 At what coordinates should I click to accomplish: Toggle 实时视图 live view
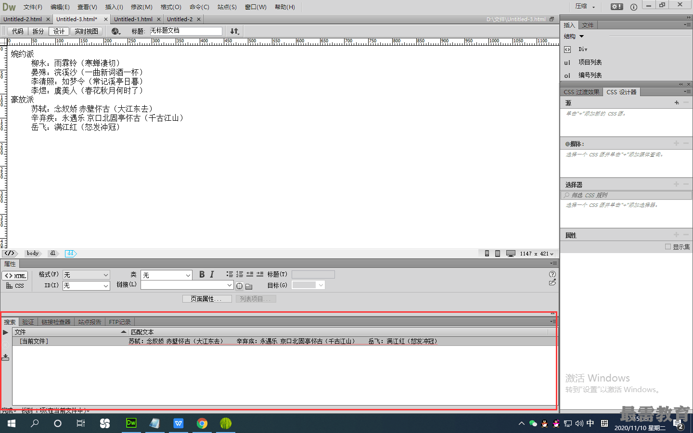coord(86,31)
